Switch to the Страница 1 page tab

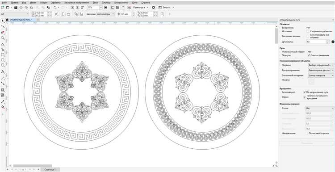[50, 169]
